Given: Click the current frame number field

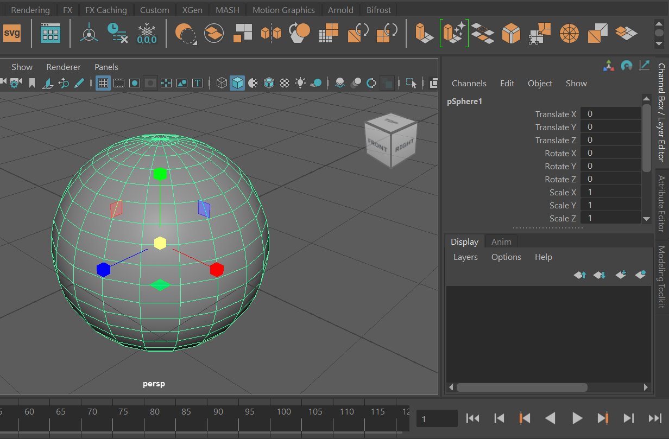Looking at the screenshot, I should pos(437,418).
